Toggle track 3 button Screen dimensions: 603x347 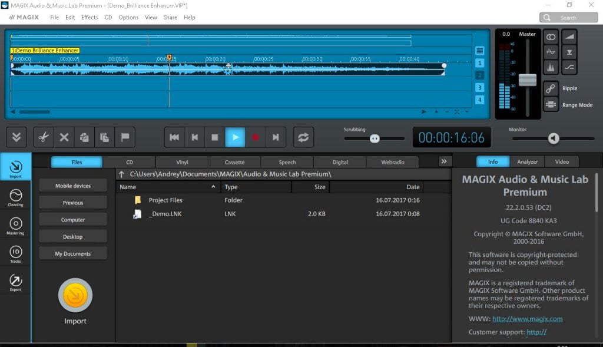pyautogui.click(x=479, y=88)
